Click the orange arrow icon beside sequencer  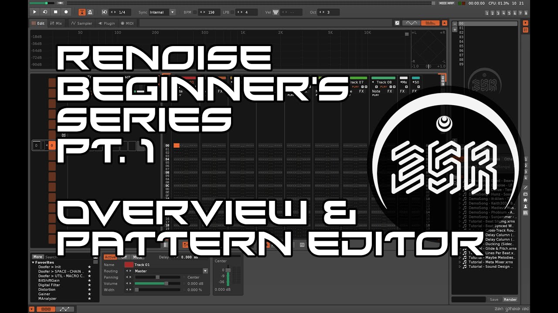(x=525, y=23)
